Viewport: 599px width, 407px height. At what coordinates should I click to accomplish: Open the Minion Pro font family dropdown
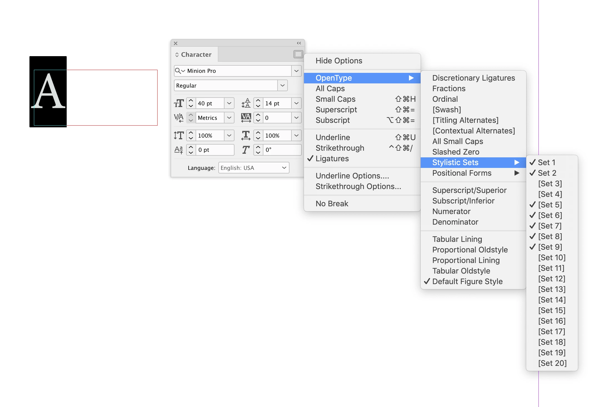tap(296, 71)
